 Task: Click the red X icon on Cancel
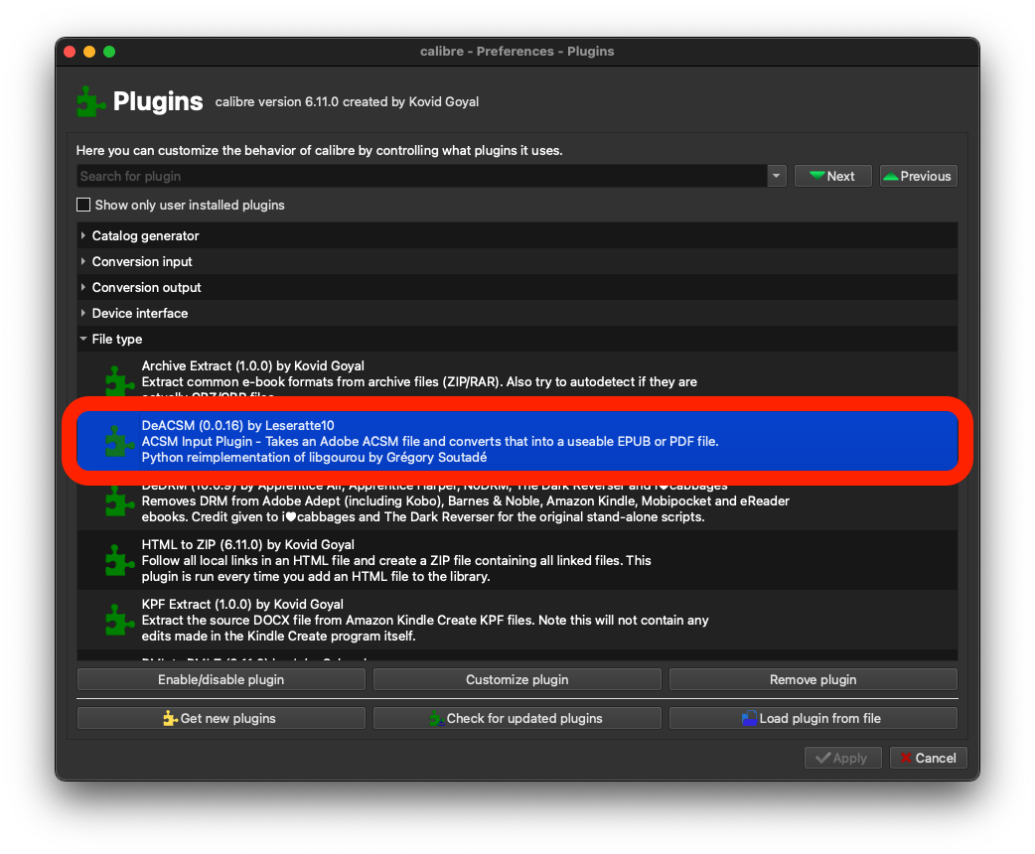(x=906, y=758)
